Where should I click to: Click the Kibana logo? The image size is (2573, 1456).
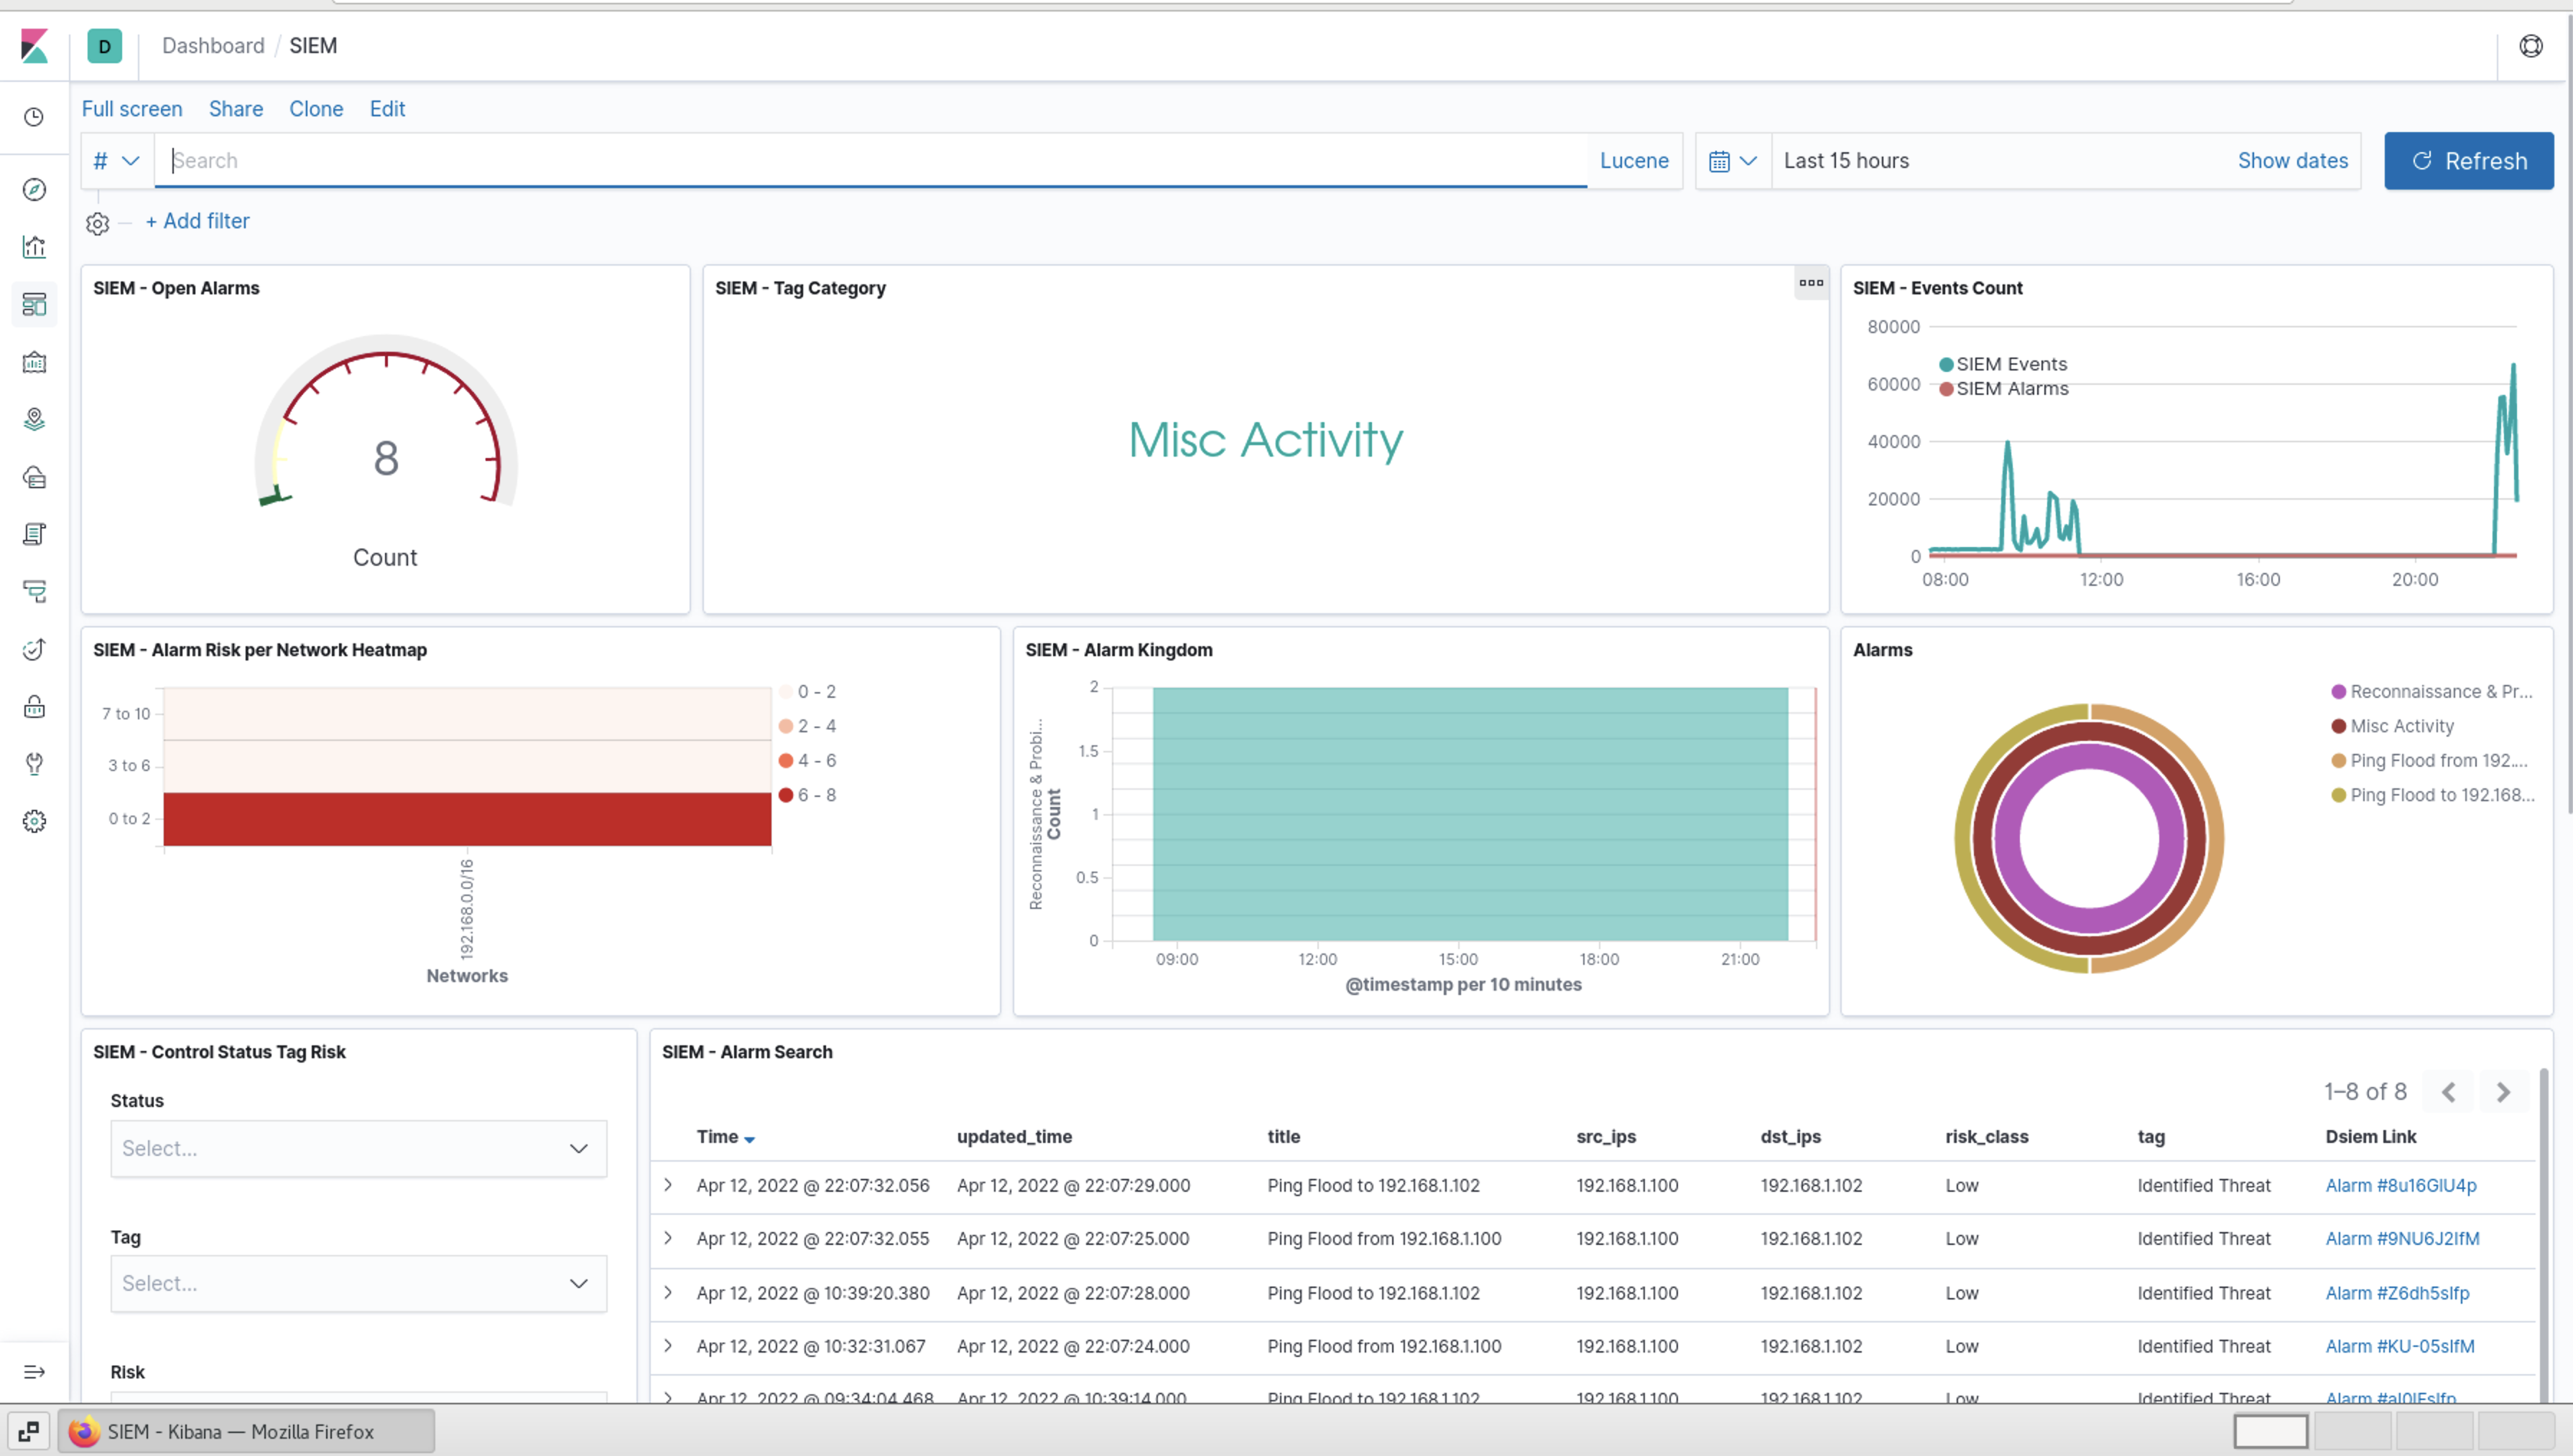click(x=34, y=46)
